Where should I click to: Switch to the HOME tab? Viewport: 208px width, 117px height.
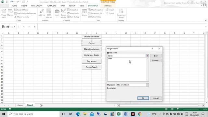[14, 6]
